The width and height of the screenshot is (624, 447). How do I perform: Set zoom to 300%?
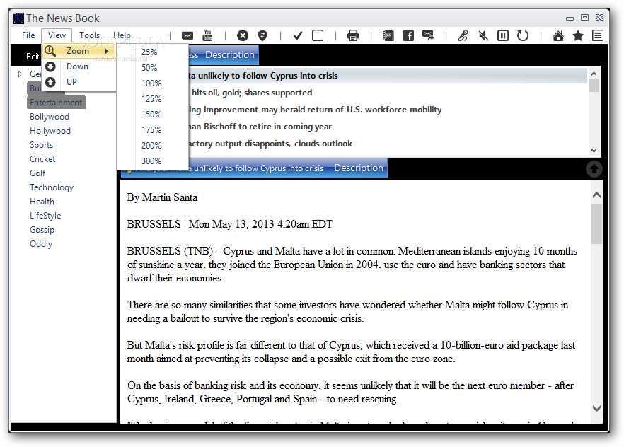pos(151,161)
